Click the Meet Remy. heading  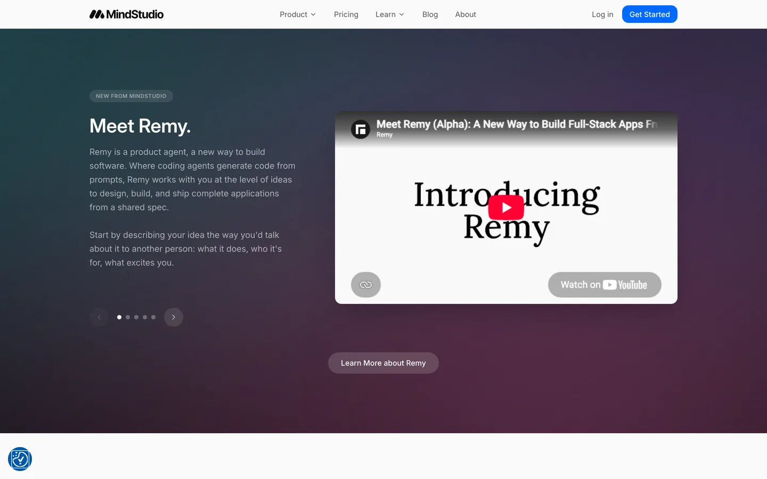tap(140, 126)
